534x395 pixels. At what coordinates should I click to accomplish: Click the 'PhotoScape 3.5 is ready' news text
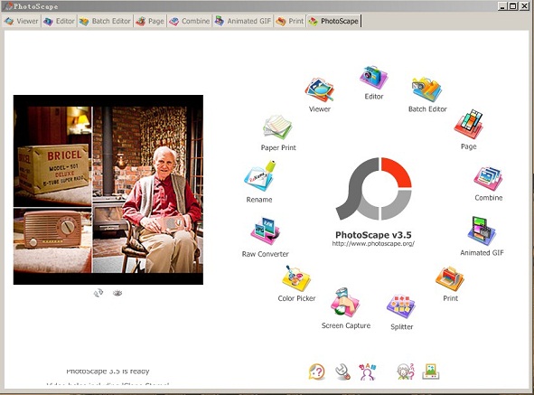(x=108, y=371)
